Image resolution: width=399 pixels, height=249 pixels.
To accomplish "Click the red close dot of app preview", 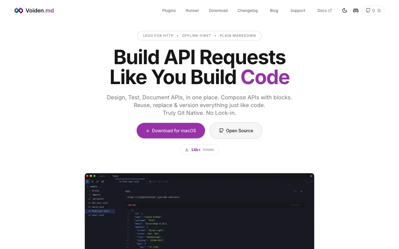I will [87, 176].
